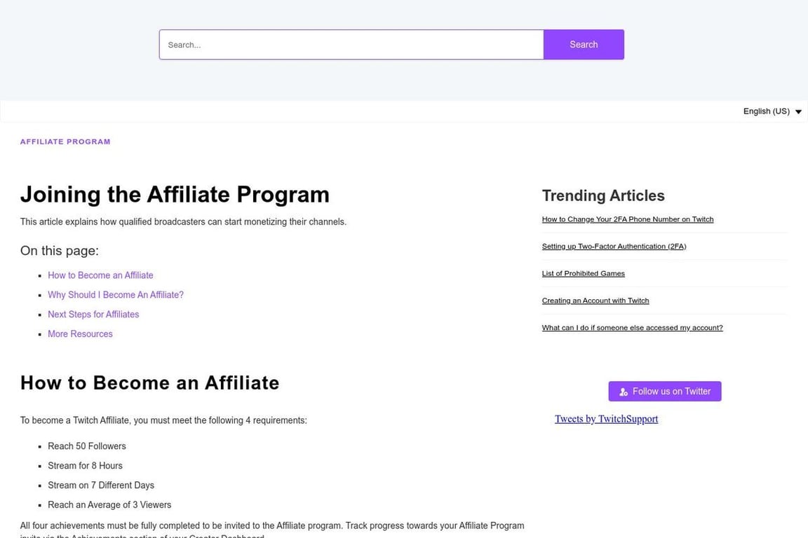Viewport: 808px width, 538px height.
Task: Click the person icon on the Twitter follow button
Action: coord(623,392)
